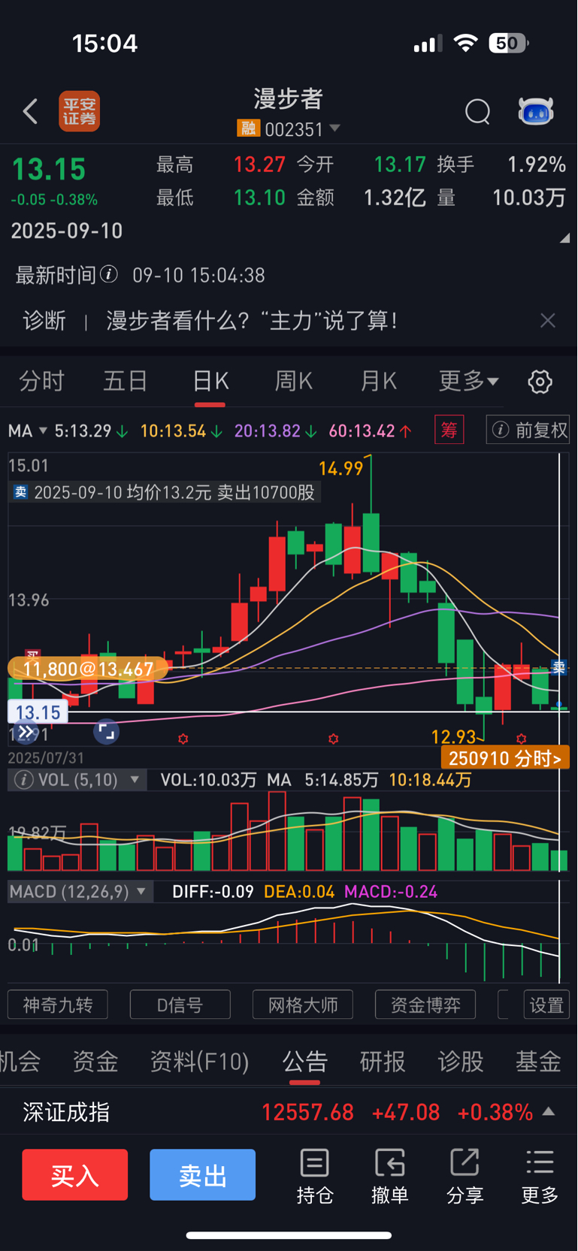Open the MACD (12,26,9) indicator dropdown
This screenshot has height=1251, width=578.
click(x=80, y=892)
